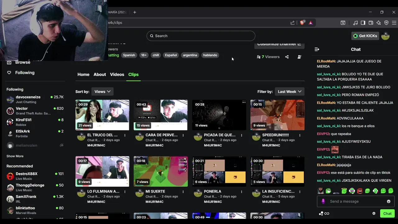Open the Brave Shields lion icon
The width and height of the screenshot is (398, 224).
point(302,23)
